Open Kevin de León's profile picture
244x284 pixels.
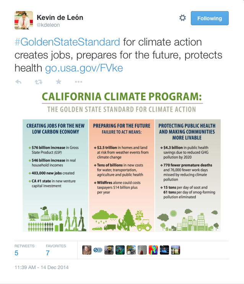[x=24, y=20]
